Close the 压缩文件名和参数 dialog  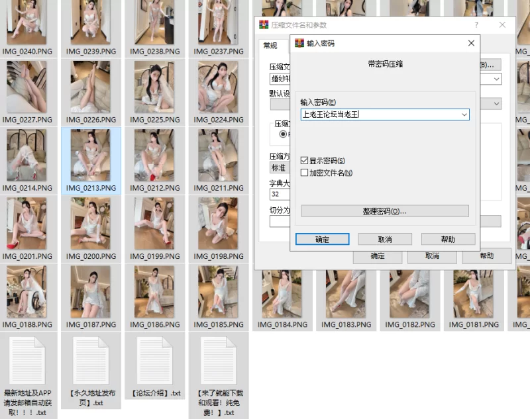pos(502,24)
